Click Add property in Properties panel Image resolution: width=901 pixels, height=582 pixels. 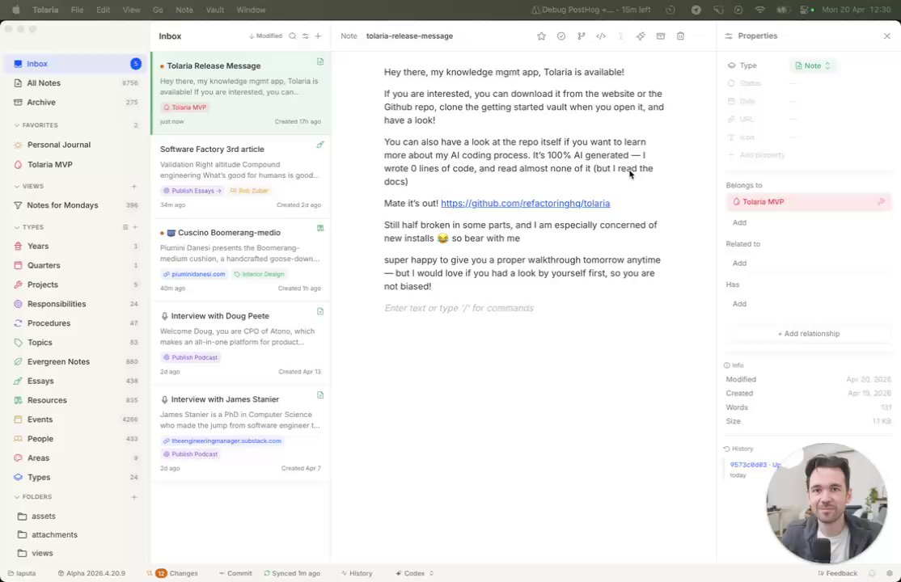point(757,155)
